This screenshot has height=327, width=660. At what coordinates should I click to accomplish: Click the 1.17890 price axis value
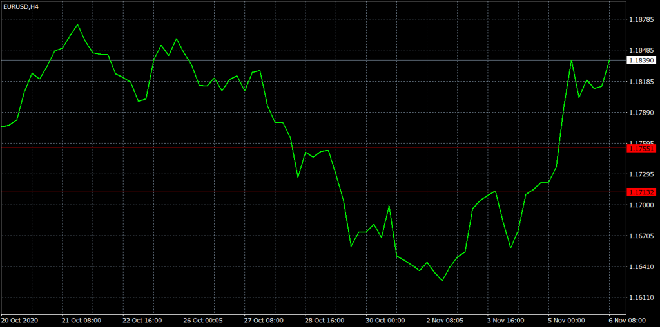coord(641,113)
